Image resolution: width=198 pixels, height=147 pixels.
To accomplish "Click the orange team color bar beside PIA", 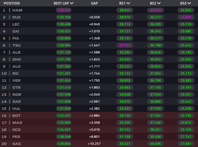I will click(x=10, y=38).
